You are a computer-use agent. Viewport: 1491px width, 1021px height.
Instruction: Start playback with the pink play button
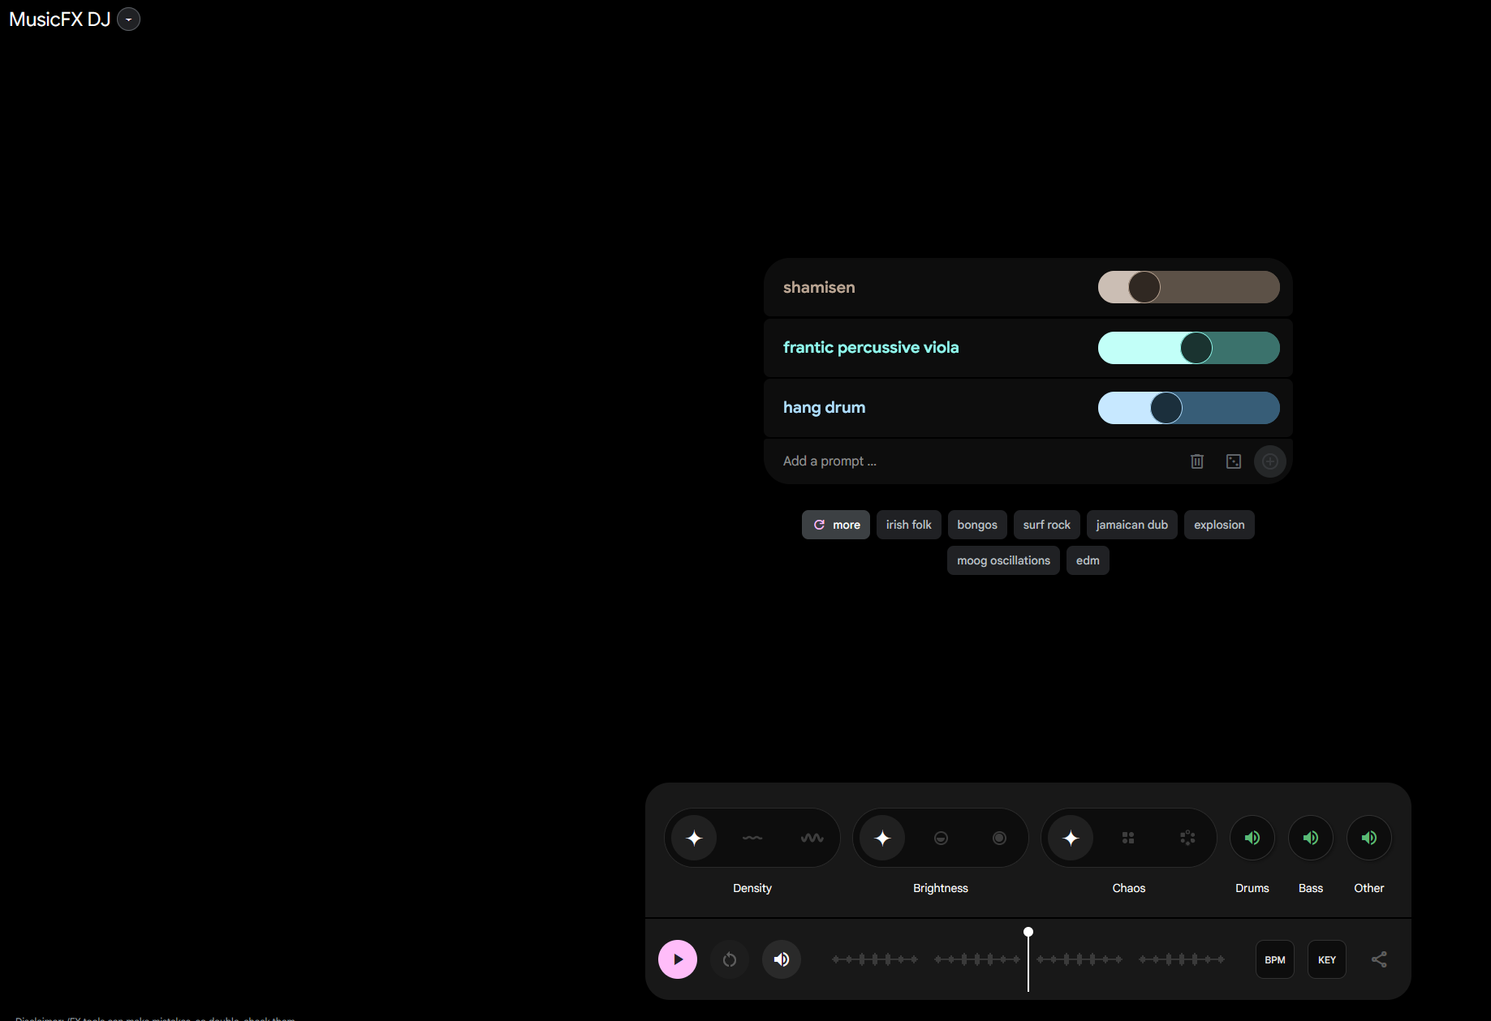(x=678, y=959)
